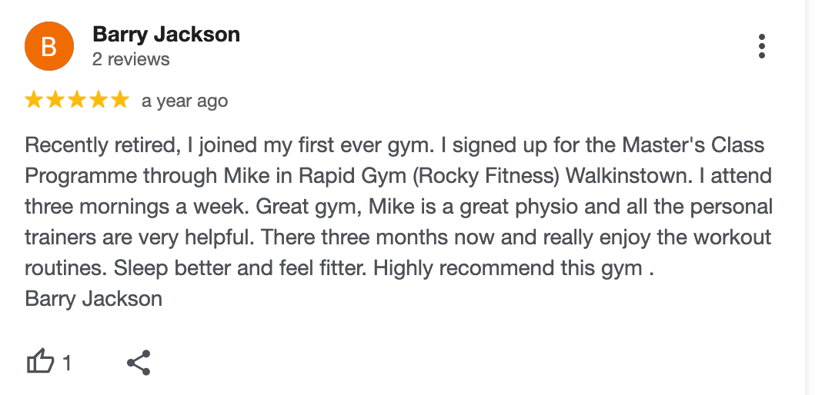This screenshot has width=822, height=395.
Task: Click the "a year ago" timestamp
Action: point(185,101)
